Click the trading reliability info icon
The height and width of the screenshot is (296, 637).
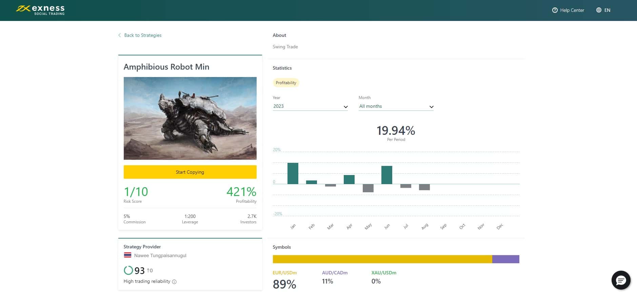[x=174, y=282]
